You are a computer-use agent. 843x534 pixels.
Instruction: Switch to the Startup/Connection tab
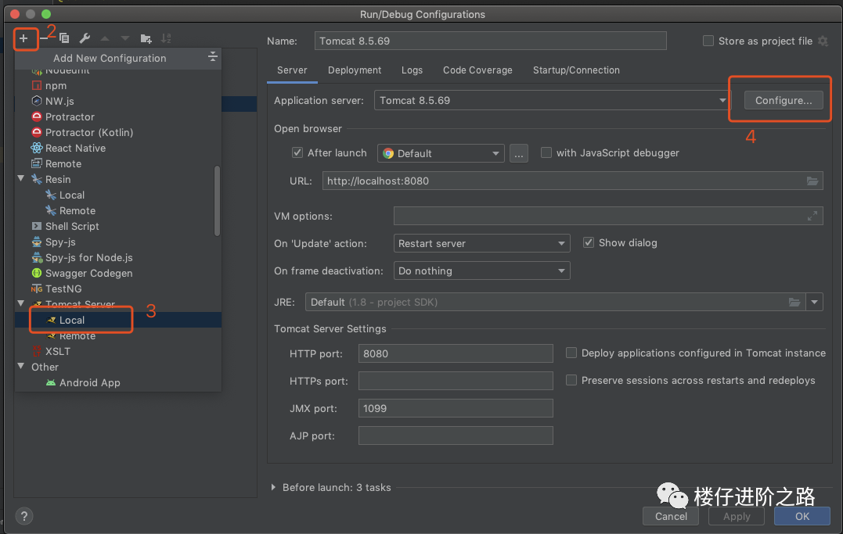click(576, 70)
